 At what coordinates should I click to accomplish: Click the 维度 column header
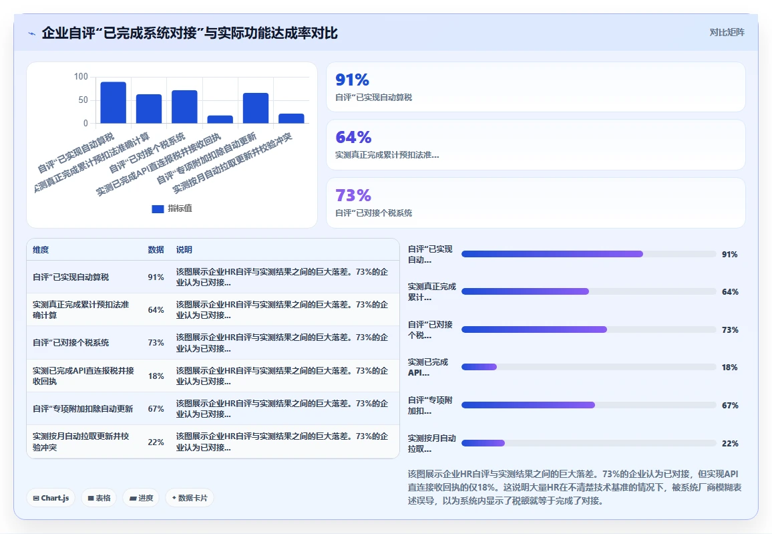[x=41, y=250]
